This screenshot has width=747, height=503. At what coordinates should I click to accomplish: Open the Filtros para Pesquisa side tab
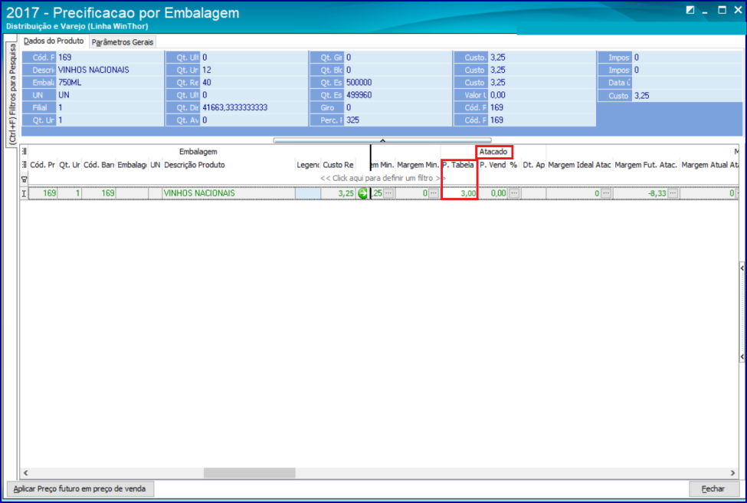pyautogui.click(x=12, y=94)
